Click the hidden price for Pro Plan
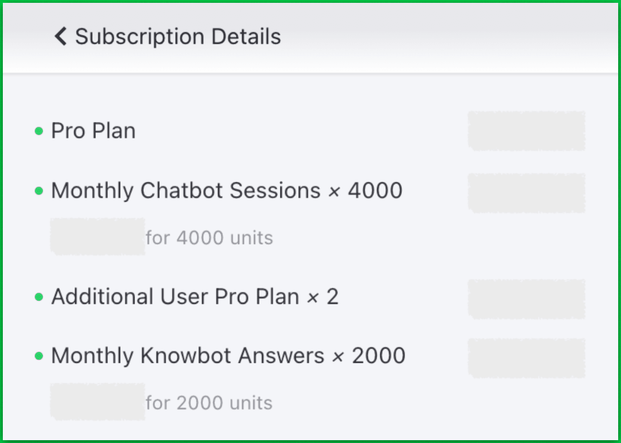Screen dimensions: 621x443 pyautogui.click(x=526, y=131)
